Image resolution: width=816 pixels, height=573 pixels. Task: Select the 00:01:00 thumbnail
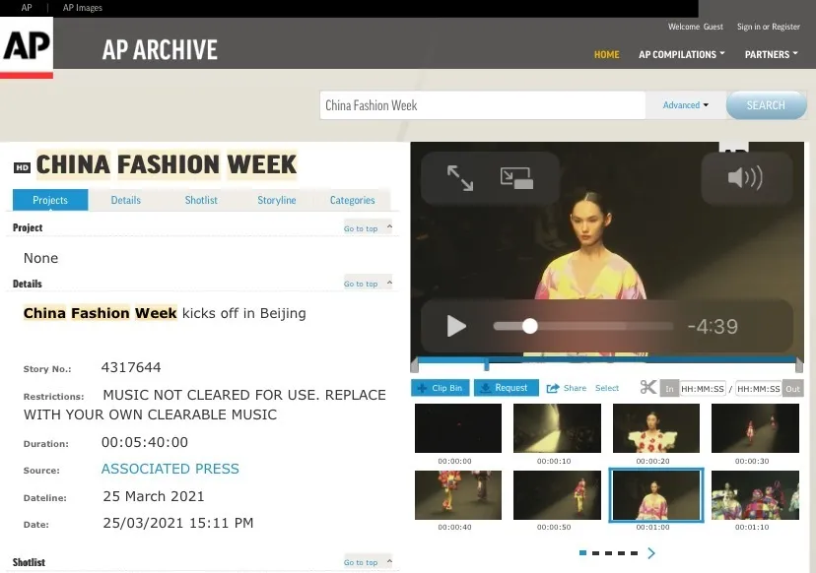coord(656,495)
